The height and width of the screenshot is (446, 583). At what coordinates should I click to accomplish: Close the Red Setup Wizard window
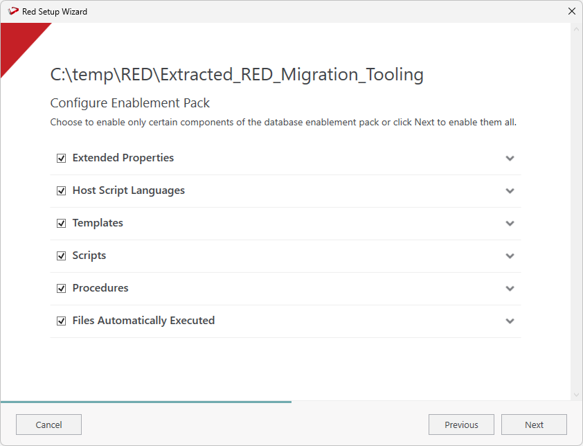coord(571,11)
